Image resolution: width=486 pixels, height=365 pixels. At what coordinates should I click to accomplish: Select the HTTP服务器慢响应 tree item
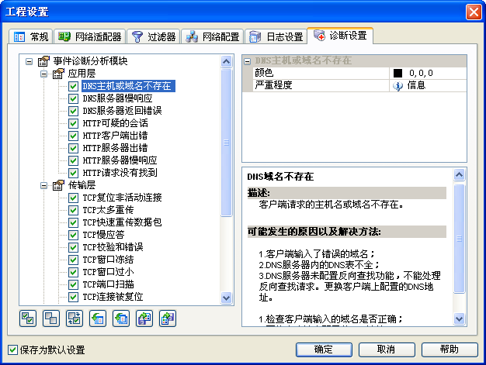[x=120, y=160]
